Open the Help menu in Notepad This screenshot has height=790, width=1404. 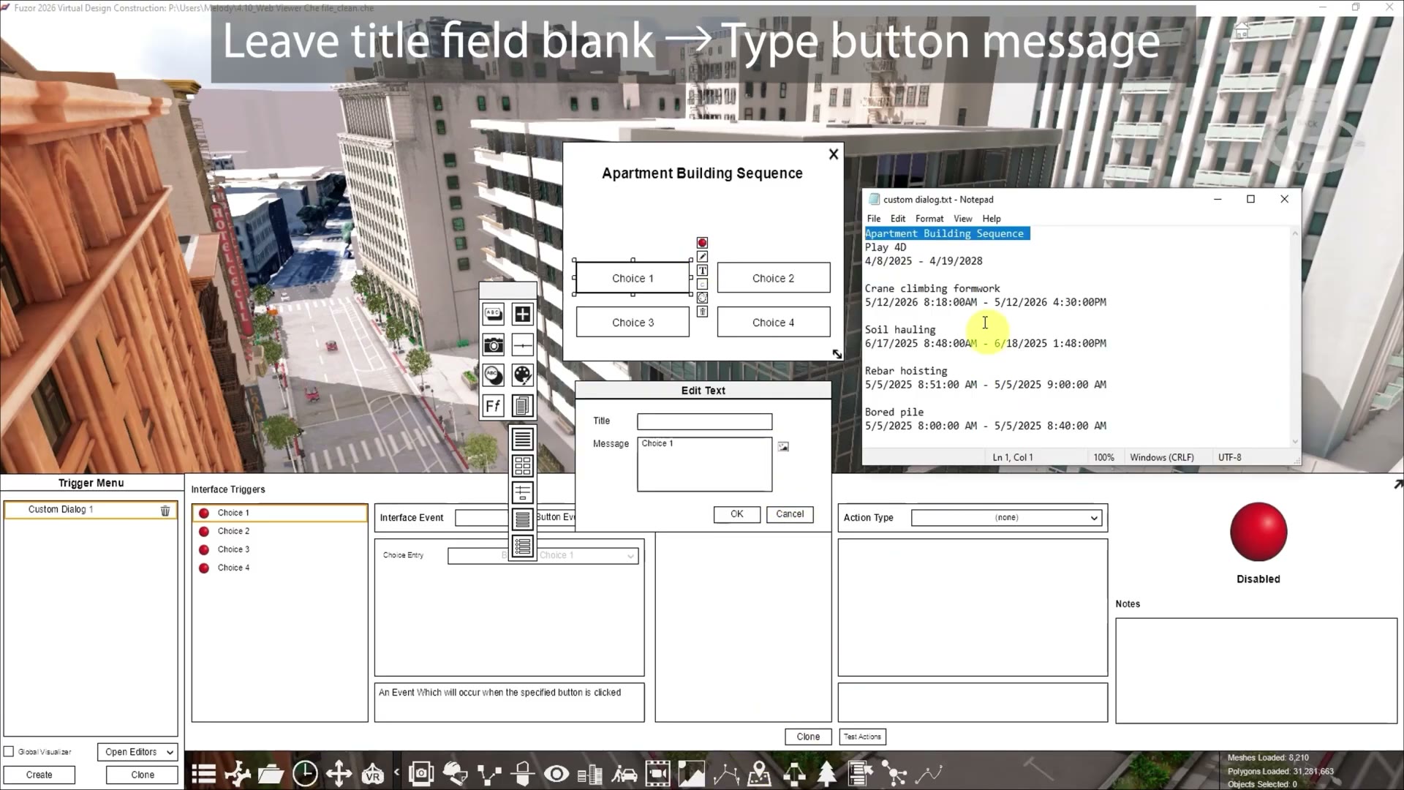pyautogui.click(x=992, y=219)
